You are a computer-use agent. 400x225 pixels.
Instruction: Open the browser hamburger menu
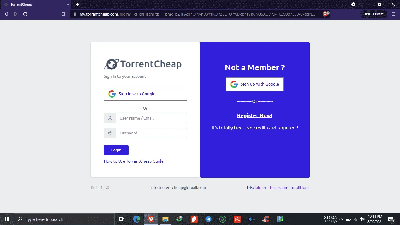coord(394,14)
